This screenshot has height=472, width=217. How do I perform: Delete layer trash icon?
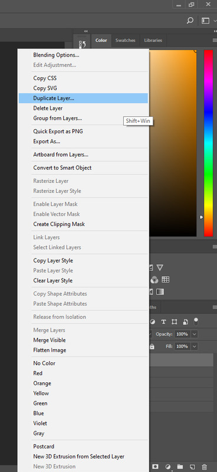[x=205, y=467]
